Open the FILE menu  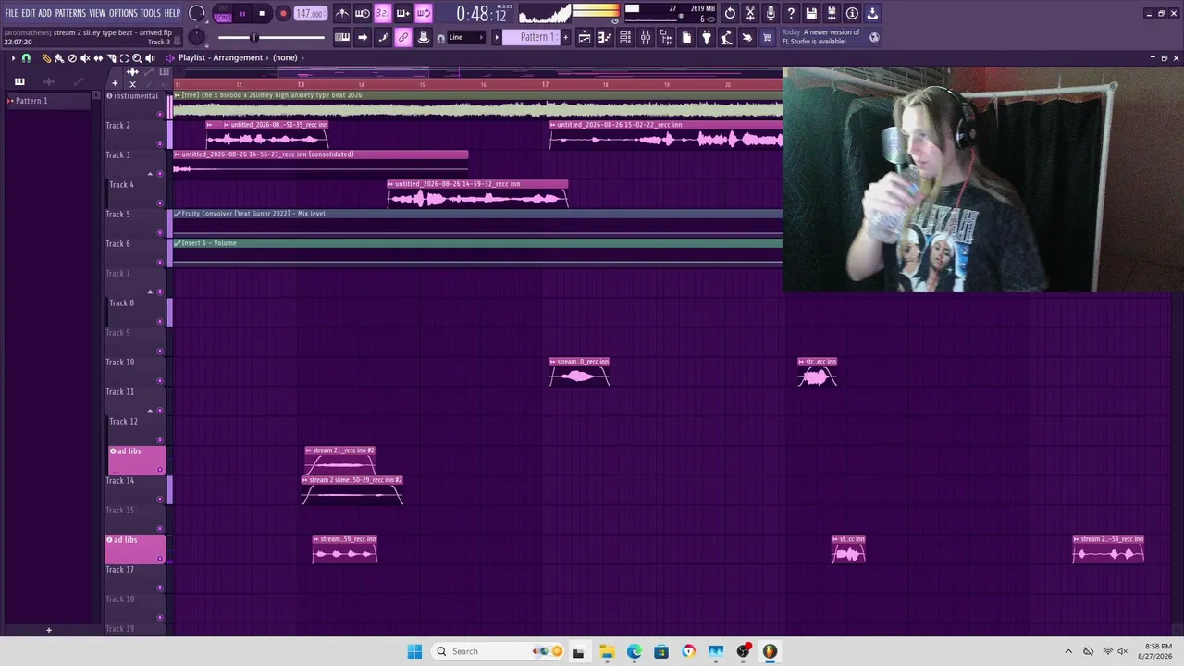12,13
